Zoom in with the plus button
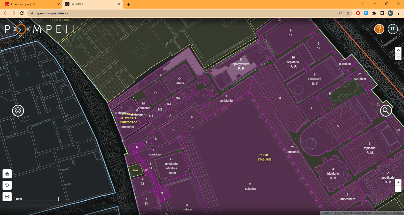The width and height of the screenshot is (404, 215). 398,182
